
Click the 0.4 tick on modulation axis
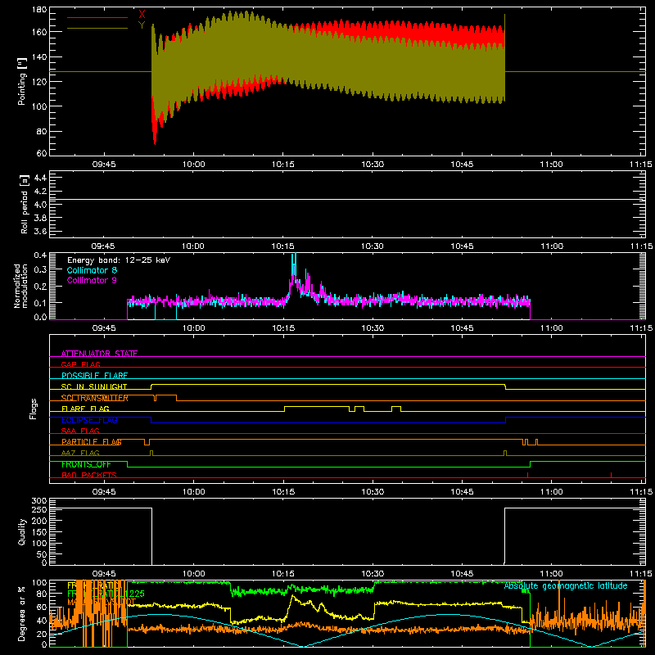tap(40, 255)
